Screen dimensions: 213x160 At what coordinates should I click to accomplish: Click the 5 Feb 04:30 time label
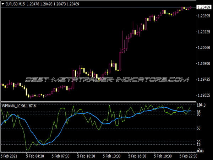coord(34,156)
